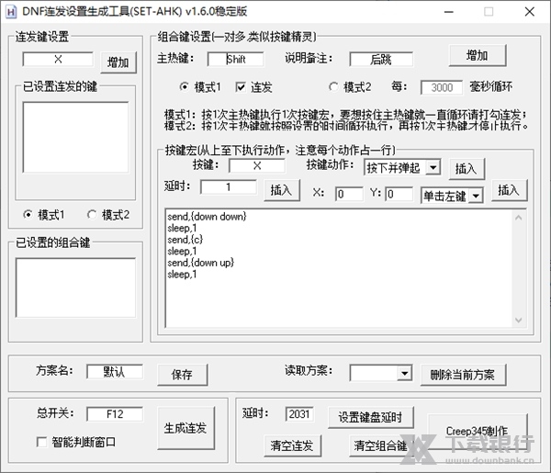
Task: Click 增加 button in 连发键设置
Action: coord(118,62)
